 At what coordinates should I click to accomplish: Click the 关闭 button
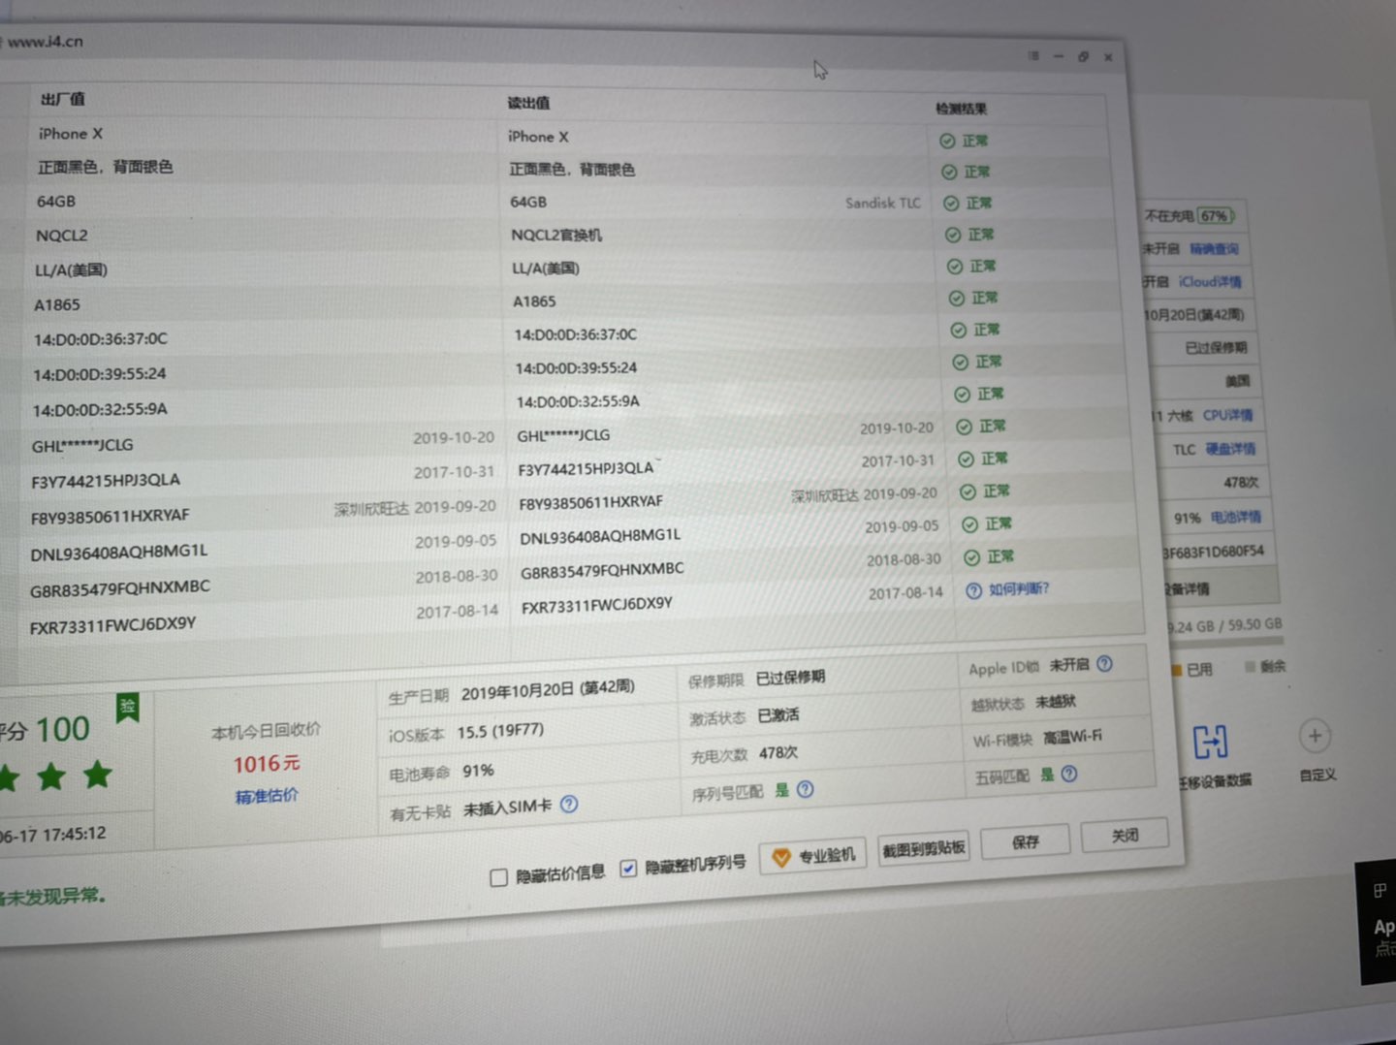pos(1125,835)
